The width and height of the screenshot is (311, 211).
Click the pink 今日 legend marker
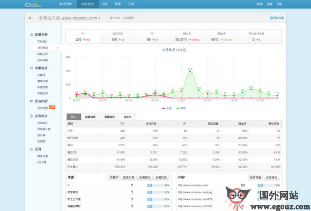coord(164,108)
